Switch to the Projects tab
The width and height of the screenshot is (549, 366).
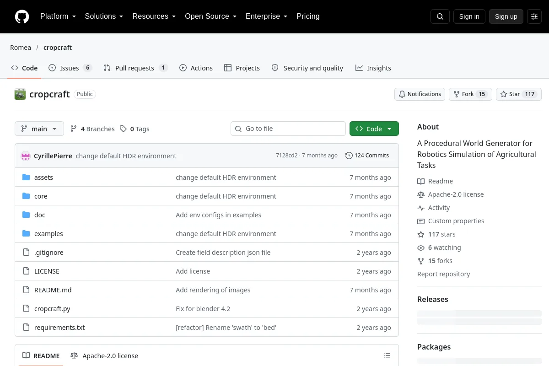tap(242, 68)
